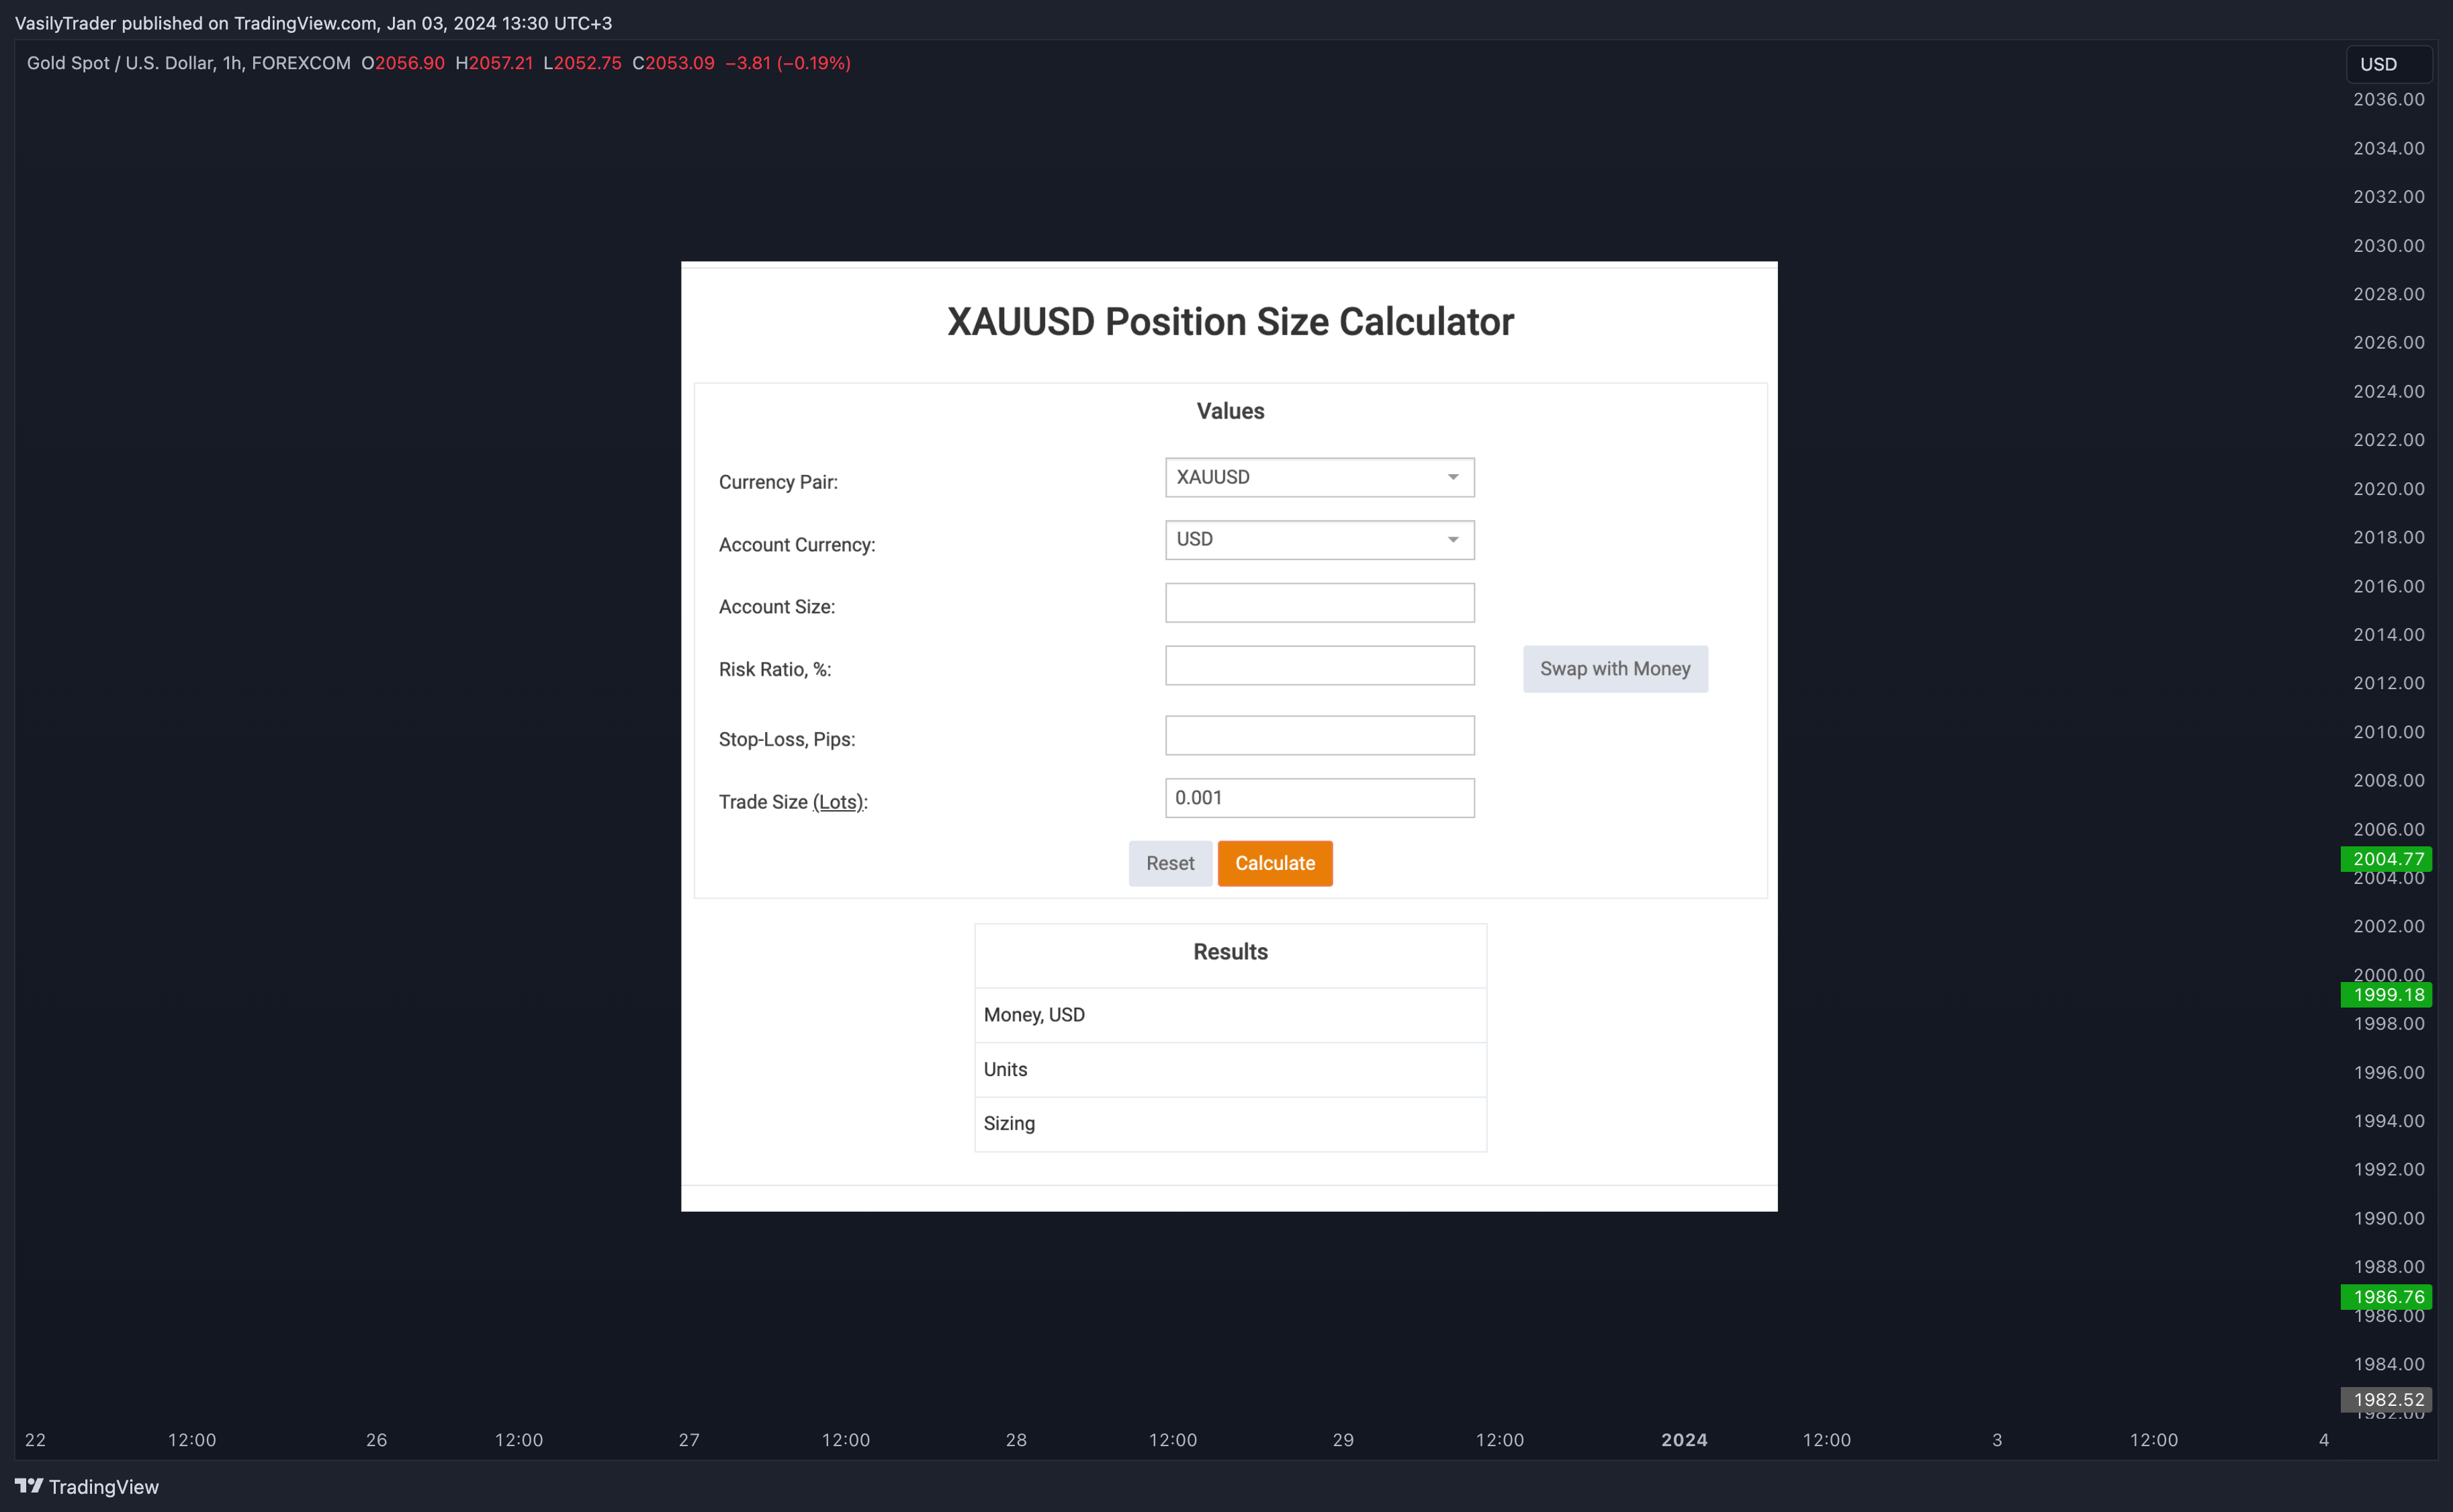Open the Account Currency USD dropdown
The image size is (2453, 1512).
point(1319,540)
